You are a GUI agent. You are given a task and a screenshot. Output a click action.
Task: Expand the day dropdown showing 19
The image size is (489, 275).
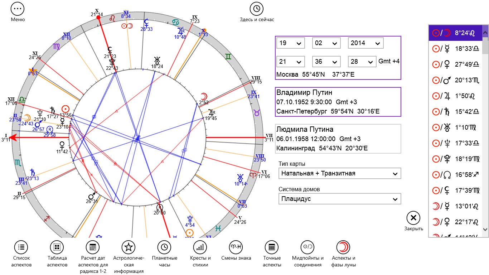[x=290, y=43]
